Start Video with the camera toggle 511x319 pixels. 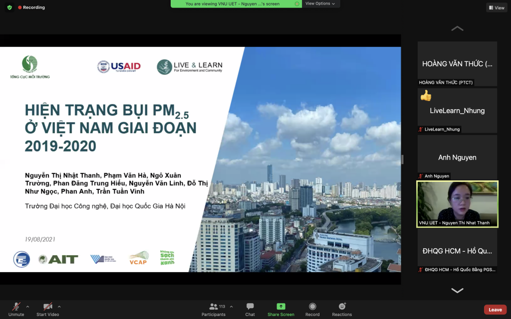pos(48,307)
